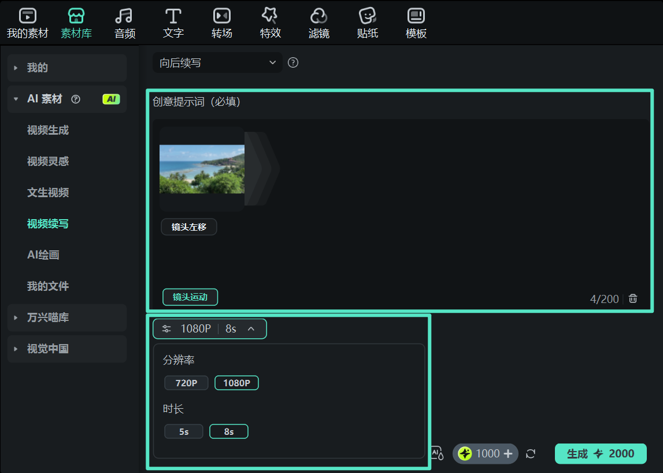The height and width of the screenshot is (473, 663).
Task: Open the 模板 templates panel
Action: coord(416,22)
